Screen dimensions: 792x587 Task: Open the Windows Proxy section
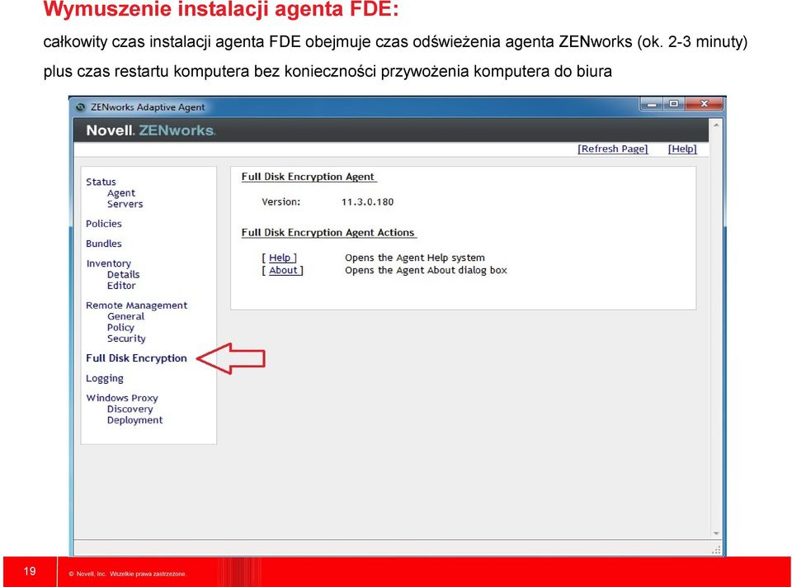(122, 399)
